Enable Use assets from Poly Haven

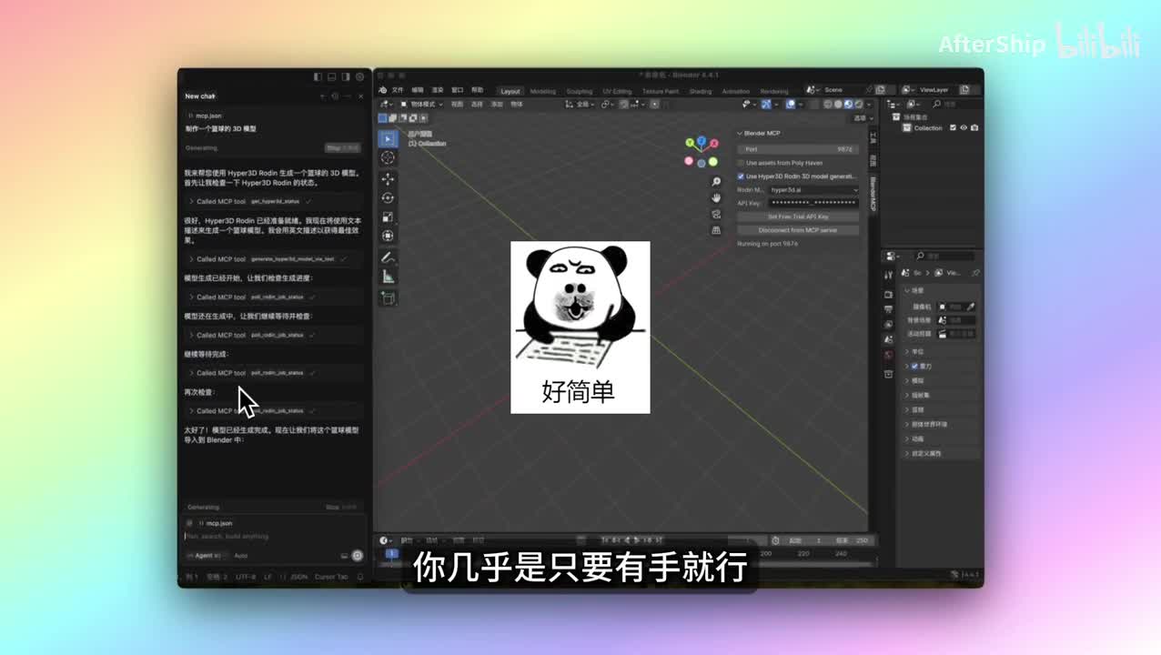(741, 163)
